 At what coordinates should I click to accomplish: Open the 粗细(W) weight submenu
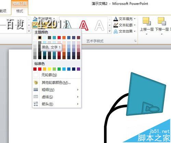pyautogui.click(x=57, y=90)
